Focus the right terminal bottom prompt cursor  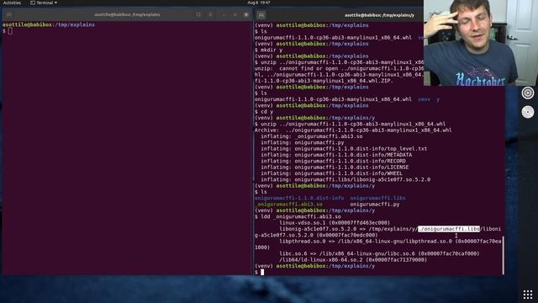[262, 272]
